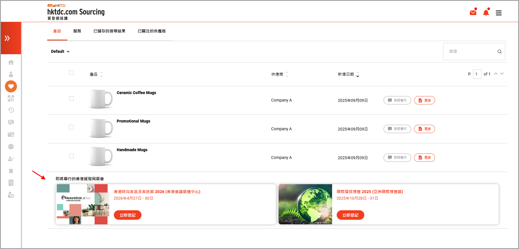Open the QR code icon in sidebar
Viewport: 519px width, 249px height.
[x=11, y=98]
